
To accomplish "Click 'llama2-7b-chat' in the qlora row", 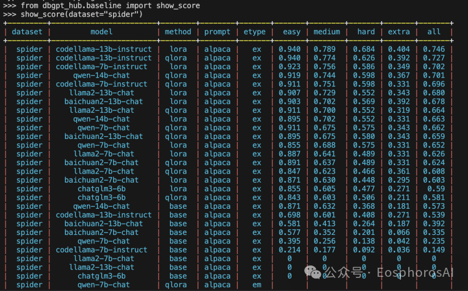I will tap(103, 171).
